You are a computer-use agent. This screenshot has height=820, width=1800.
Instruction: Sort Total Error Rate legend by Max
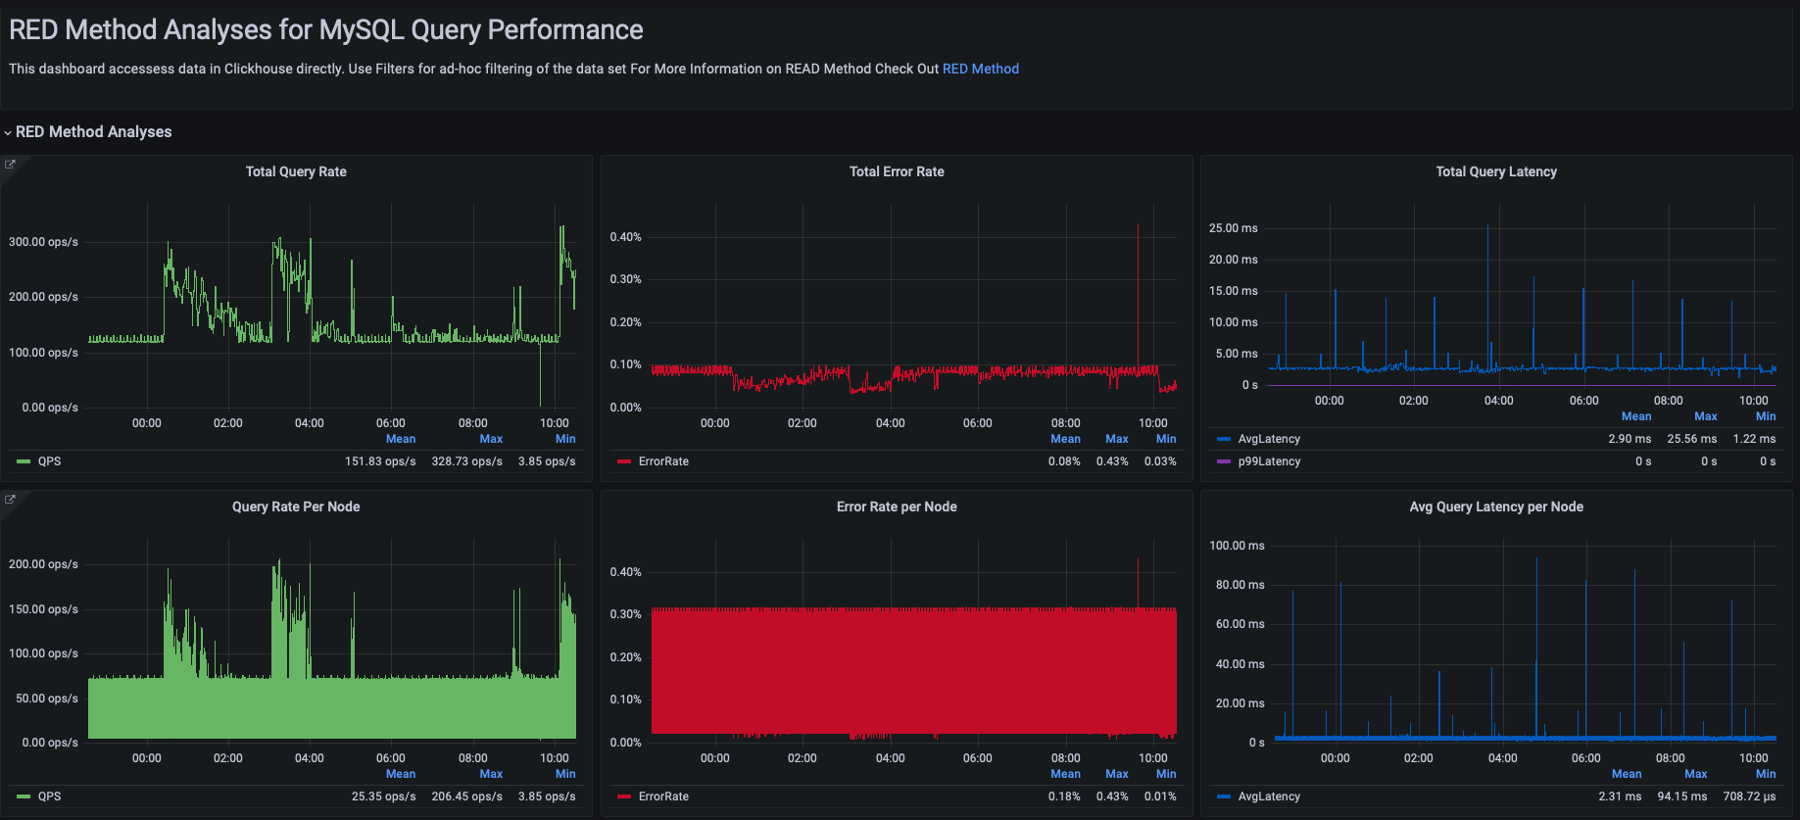tap(1117, 439)
